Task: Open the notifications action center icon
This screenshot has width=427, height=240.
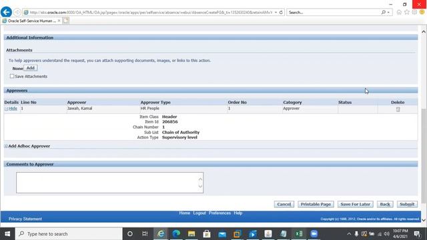Action: (x=417, y=234)
